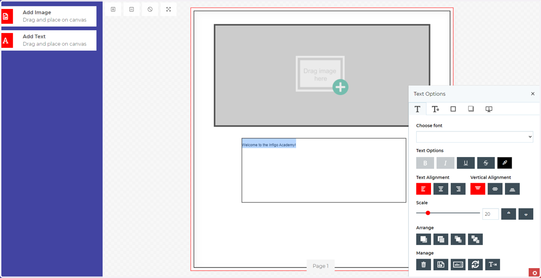Align text to the left

423,189
